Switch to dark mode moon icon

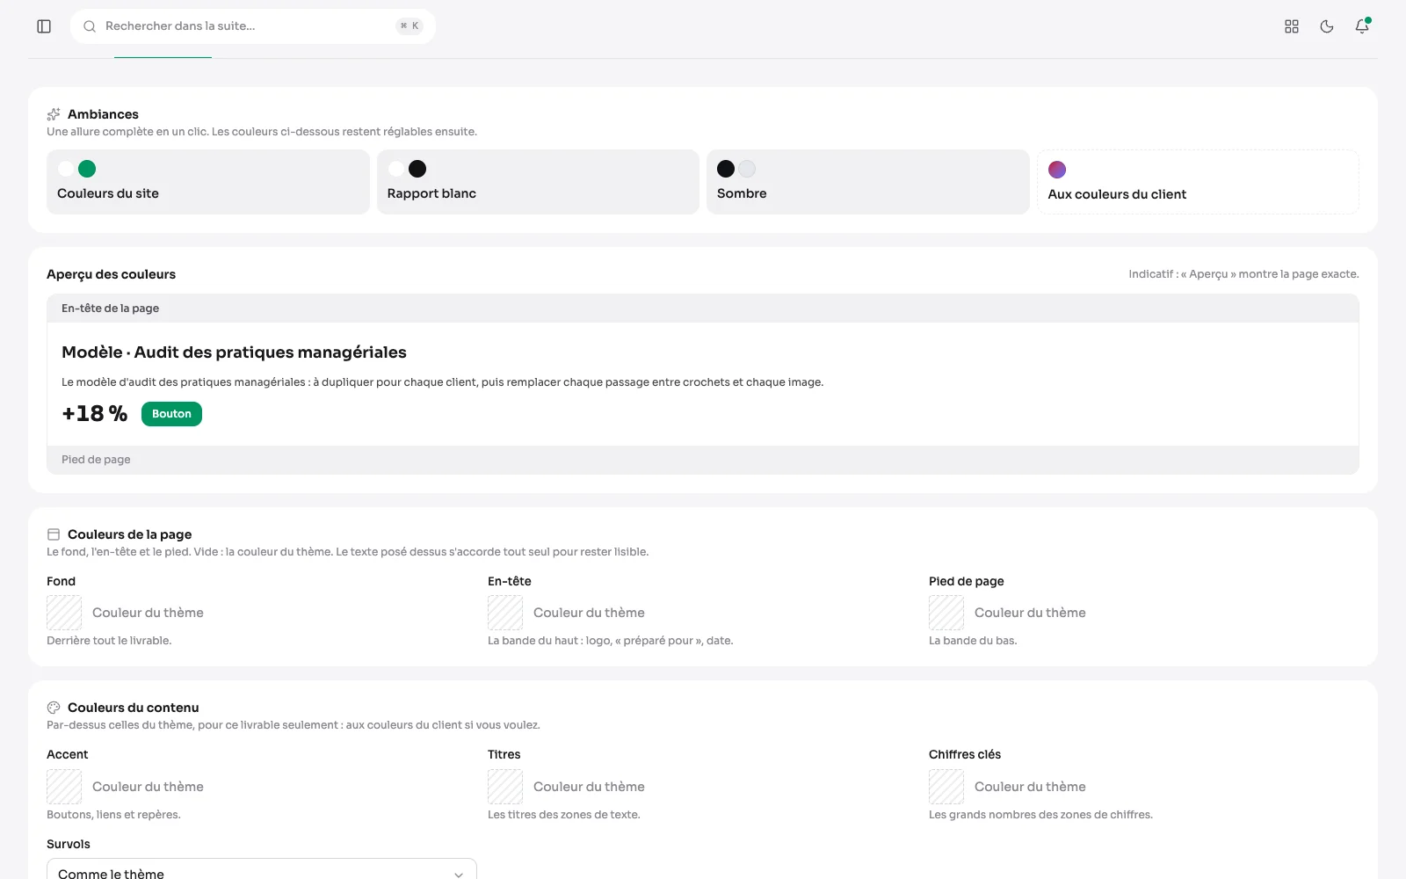1327,26
